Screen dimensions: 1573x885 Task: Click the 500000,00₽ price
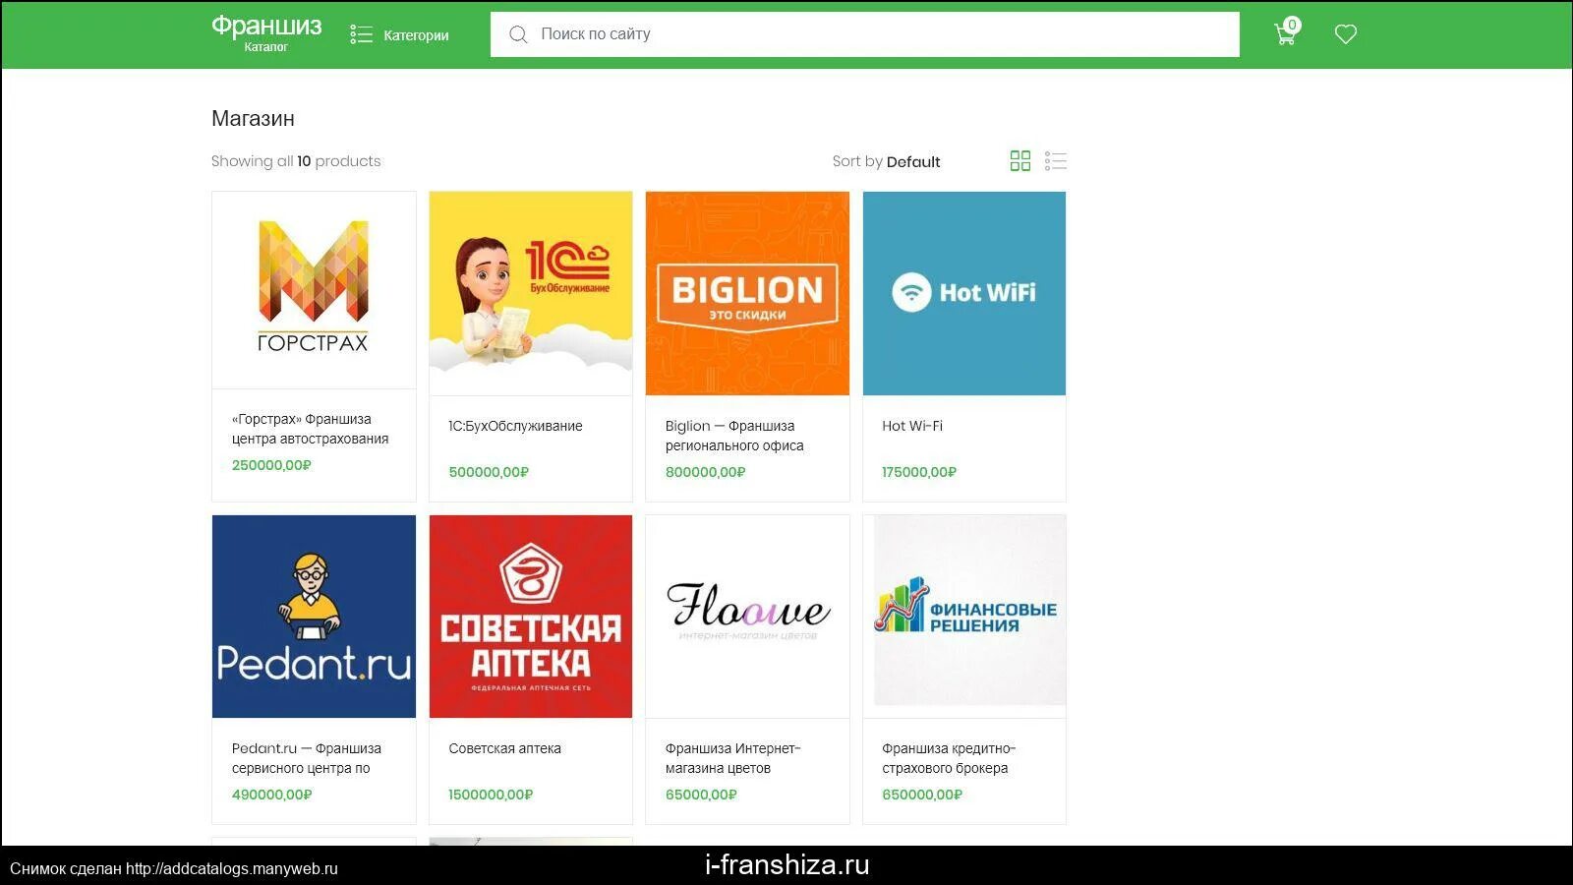[489, 472]
